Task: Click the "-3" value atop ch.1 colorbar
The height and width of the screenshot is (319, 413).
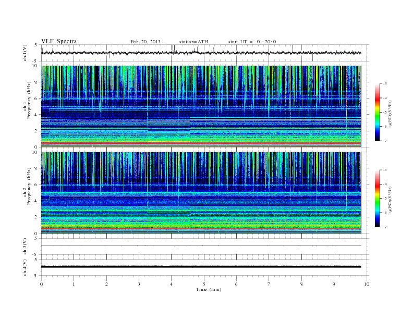Action: (385, 84)
